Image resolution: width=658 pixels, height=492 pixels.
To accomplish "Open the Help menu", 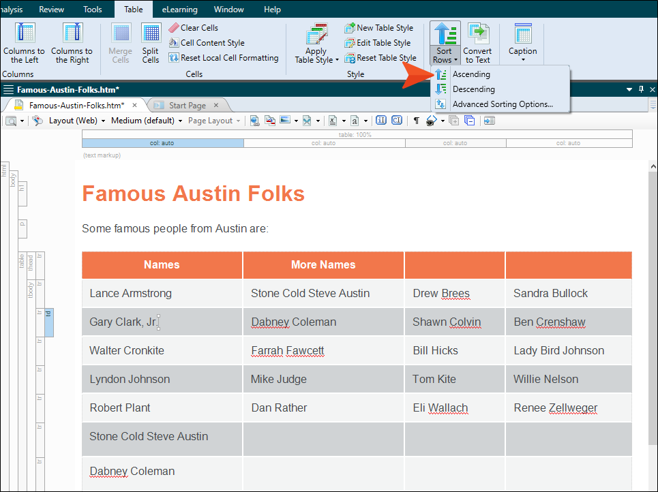I will pyautogui.click(x=272, y=10).
